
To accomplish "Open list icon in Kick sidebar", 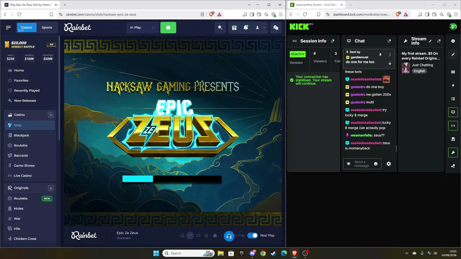I will coord(453,99).
